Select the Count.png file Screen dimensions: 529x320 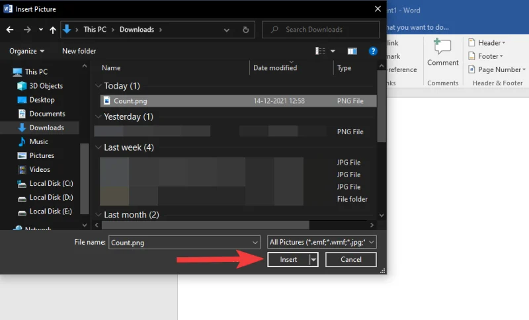[131, 101]
